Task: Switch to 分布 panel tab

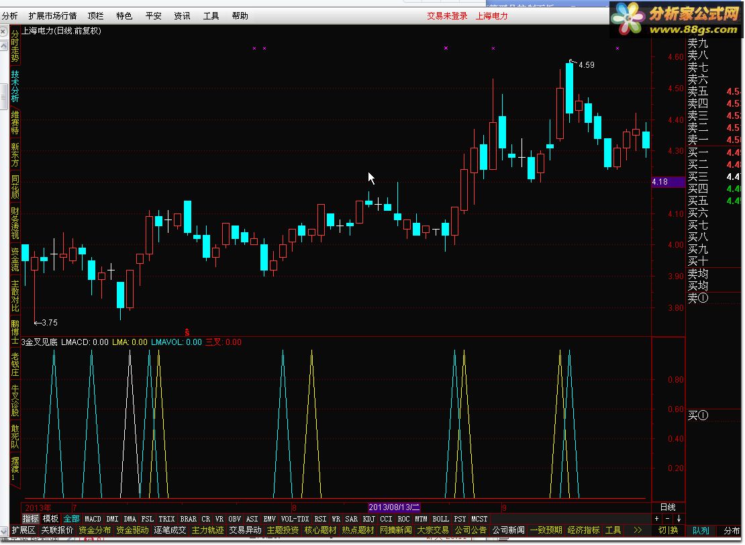Action: pyautogui.click(x=731, y=531)
